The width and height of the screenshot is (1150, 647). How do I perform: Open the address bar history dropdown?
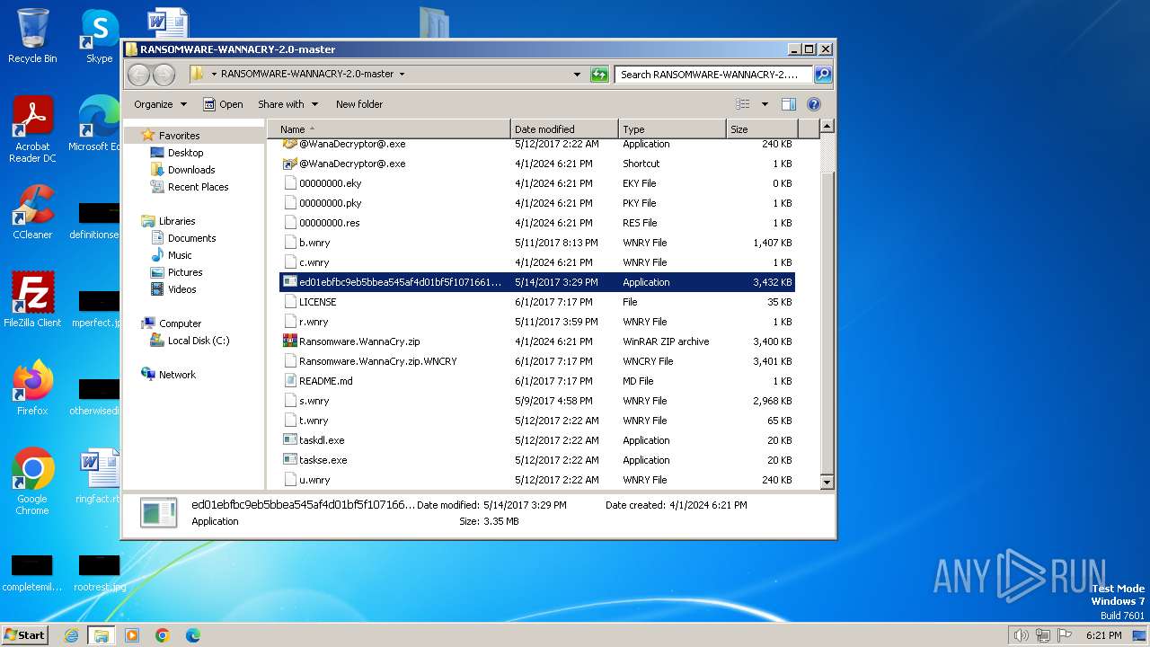click(x=577, y=75)
